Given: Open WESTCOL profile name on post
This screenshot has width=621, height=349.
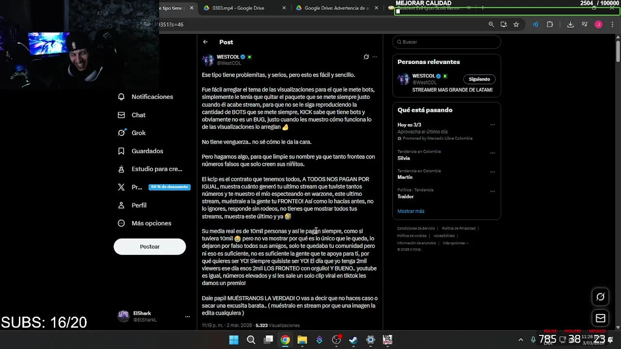Looking at the screenshot, I should (228, 57).
